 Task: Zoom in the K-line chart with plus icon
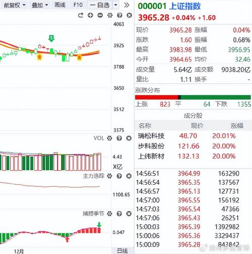90,15
